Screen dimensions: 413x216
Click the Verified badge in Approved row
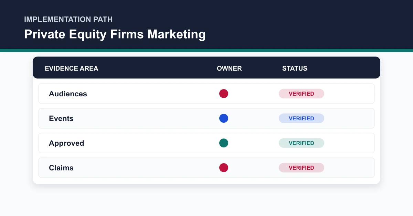(301, 143)
